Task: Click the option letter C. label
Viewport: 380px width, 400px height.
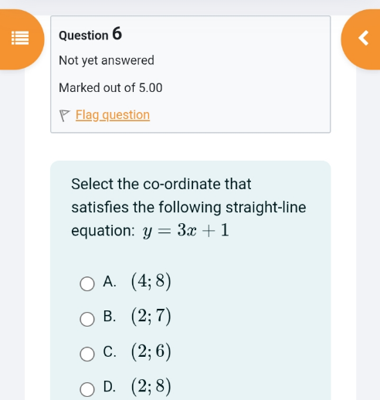Action: [110, 351]
